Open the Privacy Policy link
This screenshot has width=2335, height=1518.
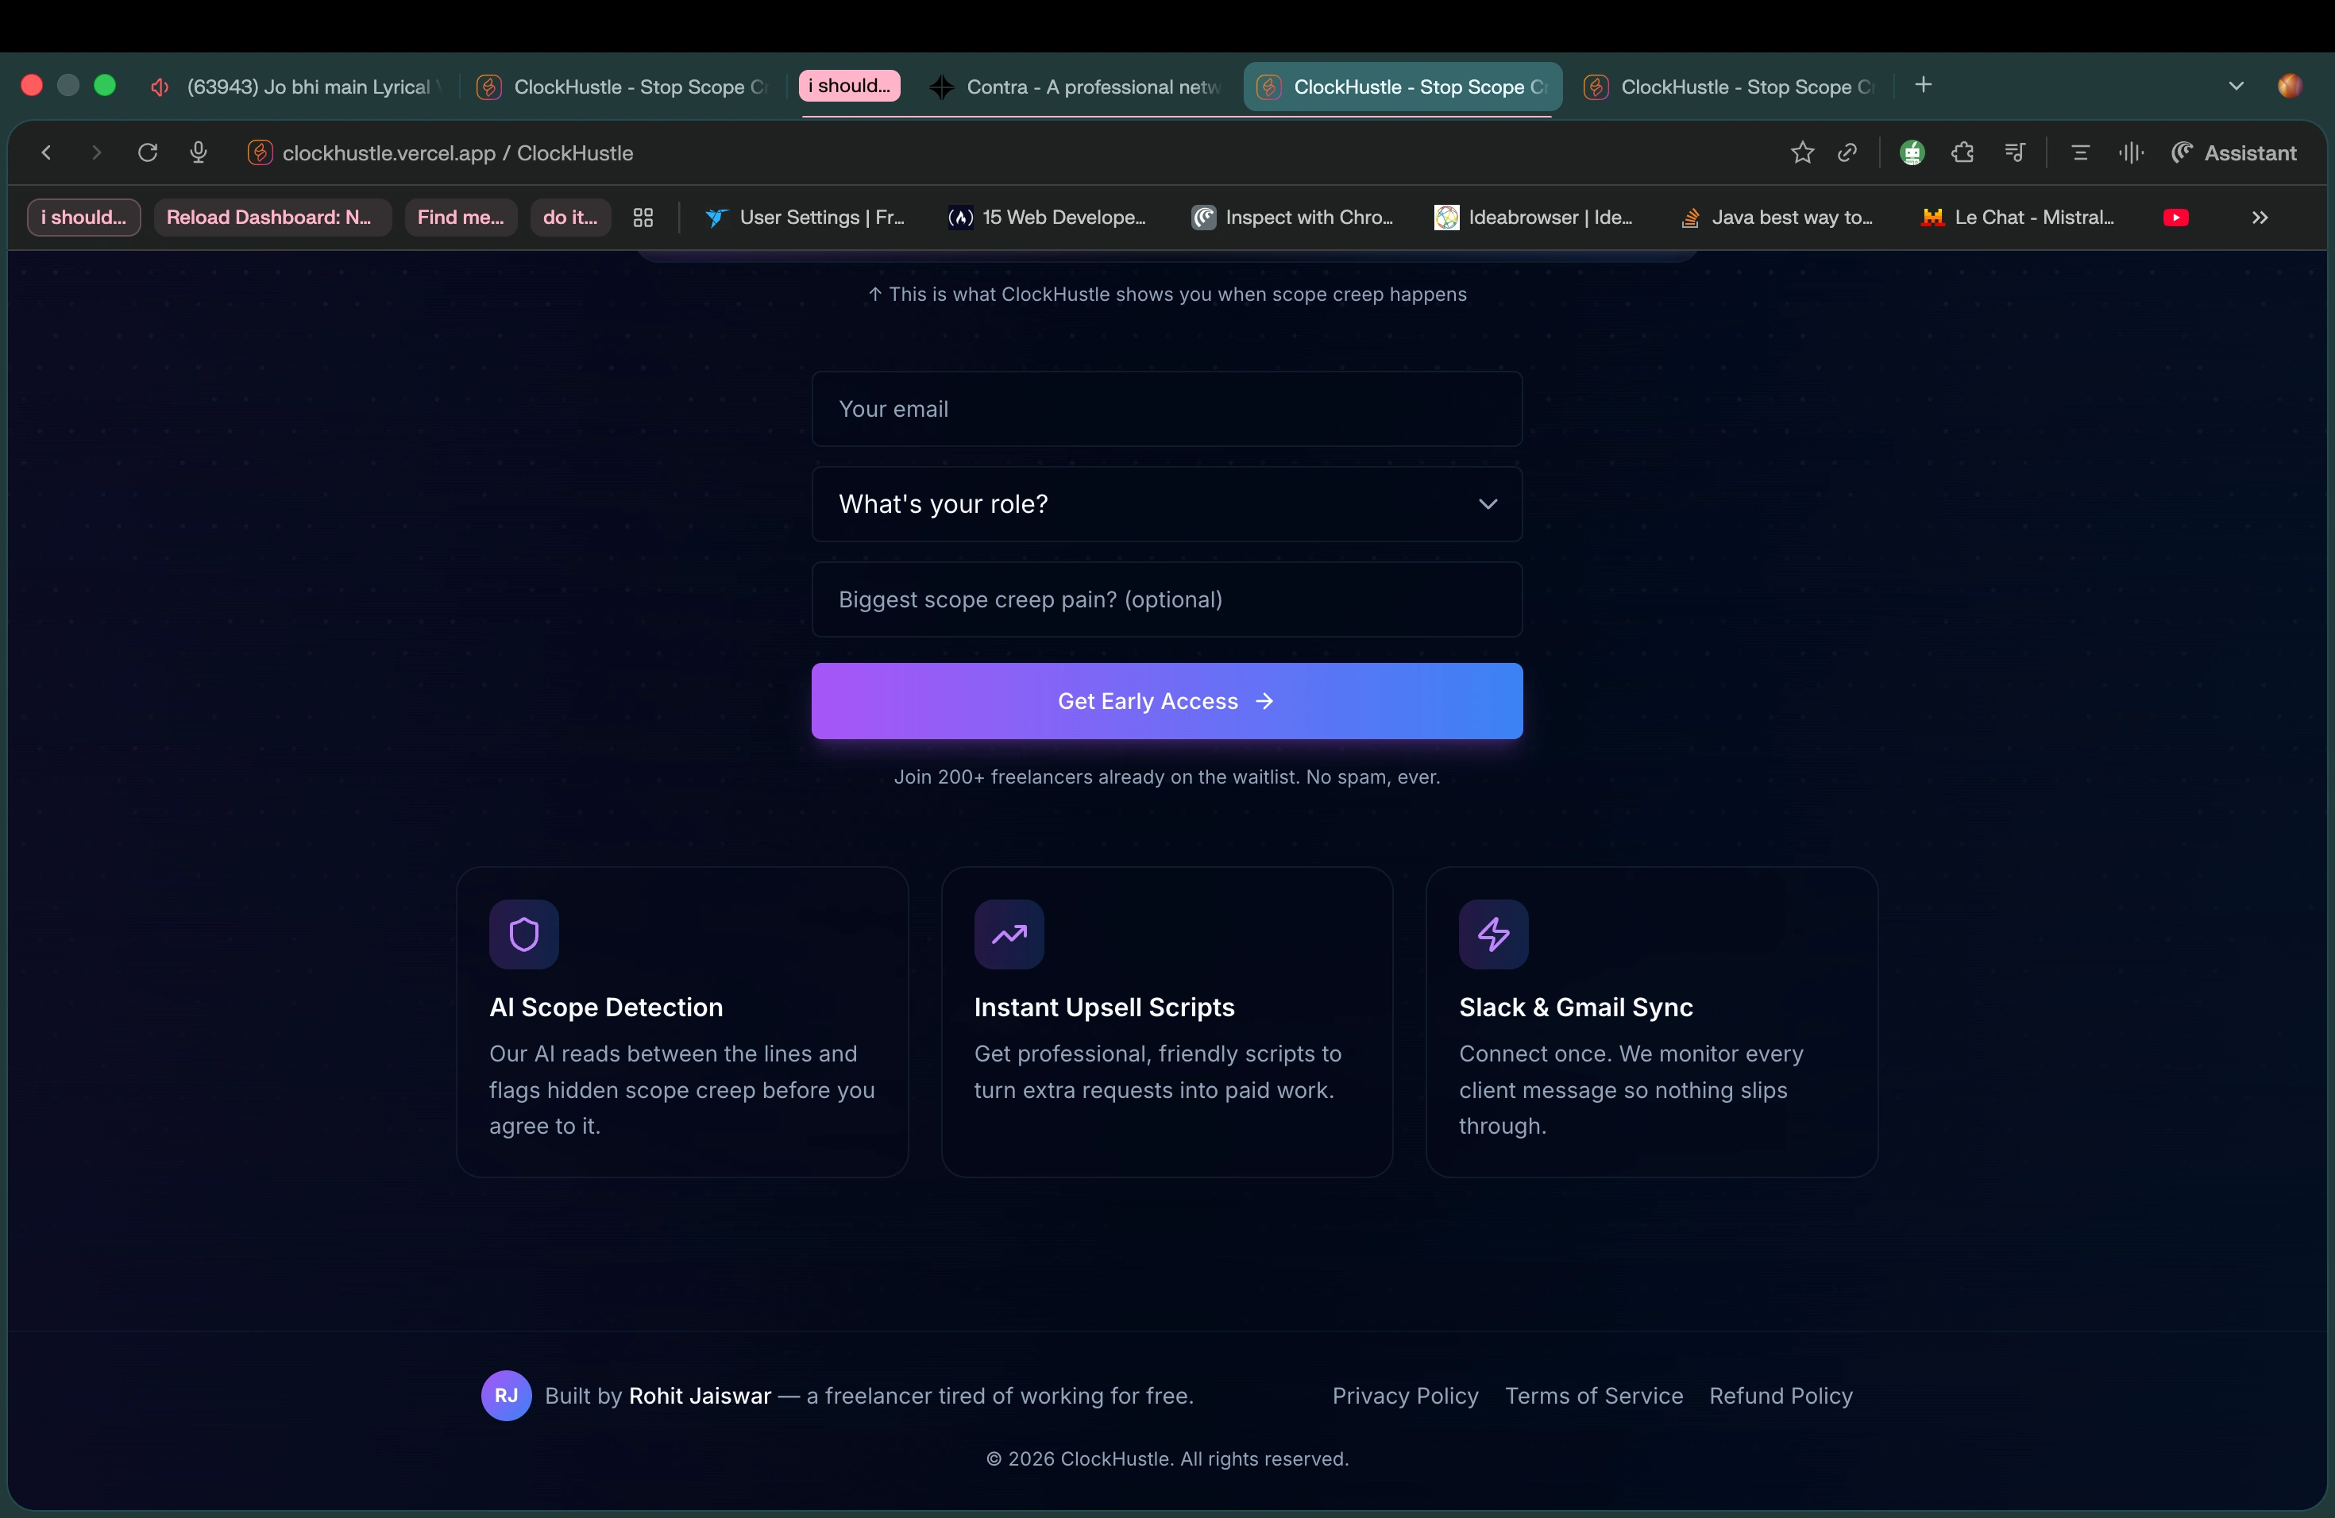pyautogui.click(x=1405, y=1396)
